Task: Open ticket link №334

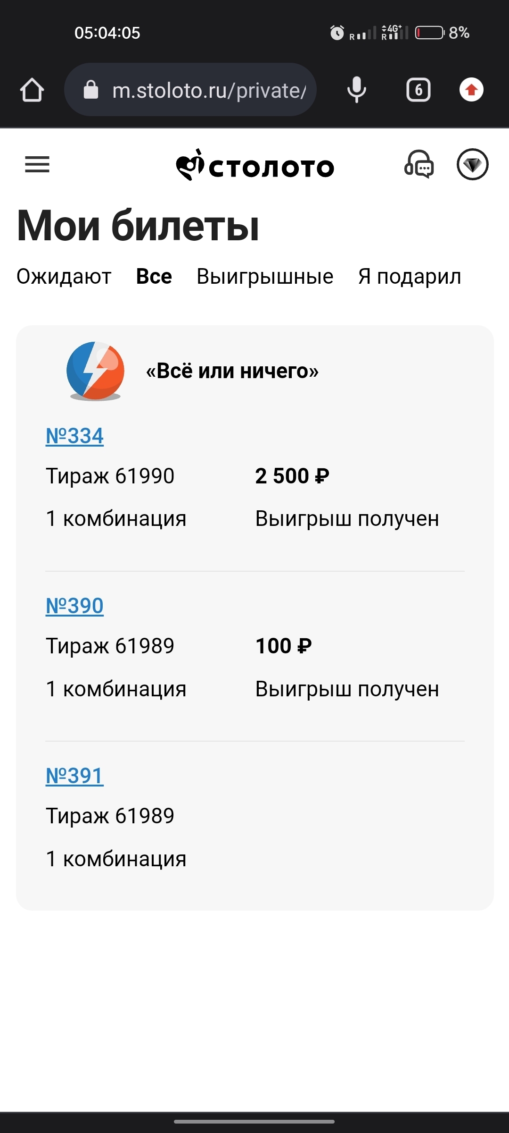Action: (x=74, y=436)
